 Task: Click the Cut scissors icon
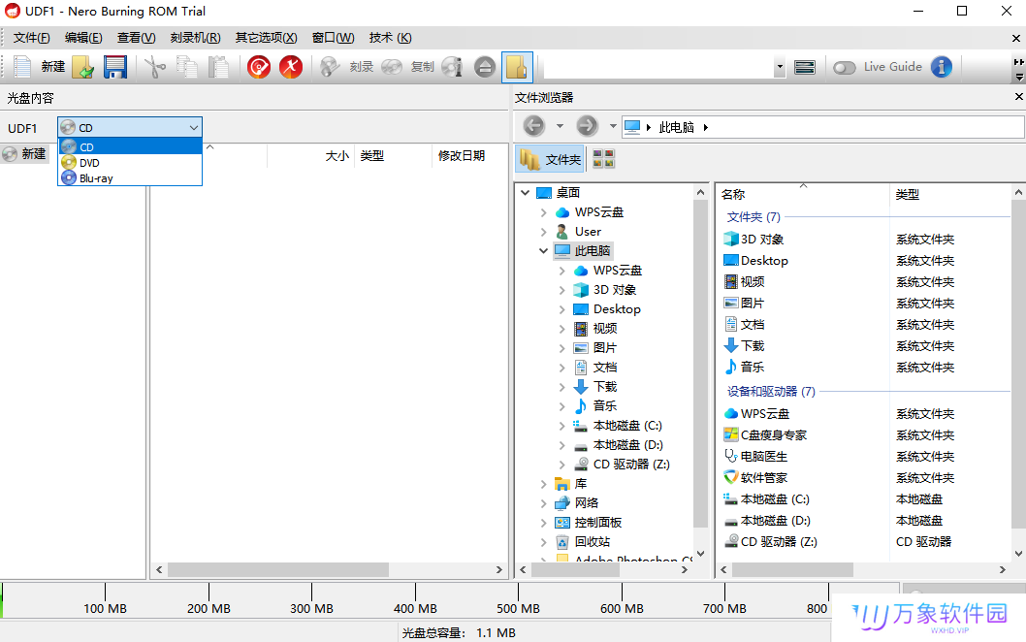coord(155,67)
